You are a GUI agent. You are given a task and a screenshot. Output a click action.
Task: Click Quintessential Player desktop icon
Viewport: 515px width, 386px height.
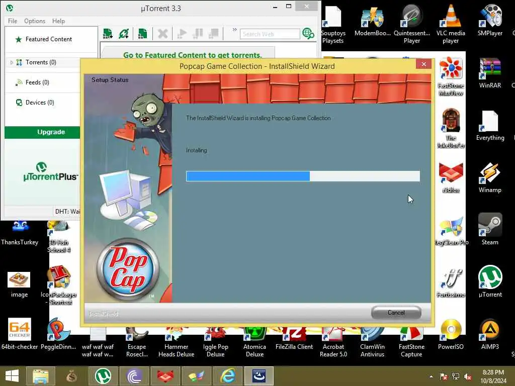coord(411,24)
